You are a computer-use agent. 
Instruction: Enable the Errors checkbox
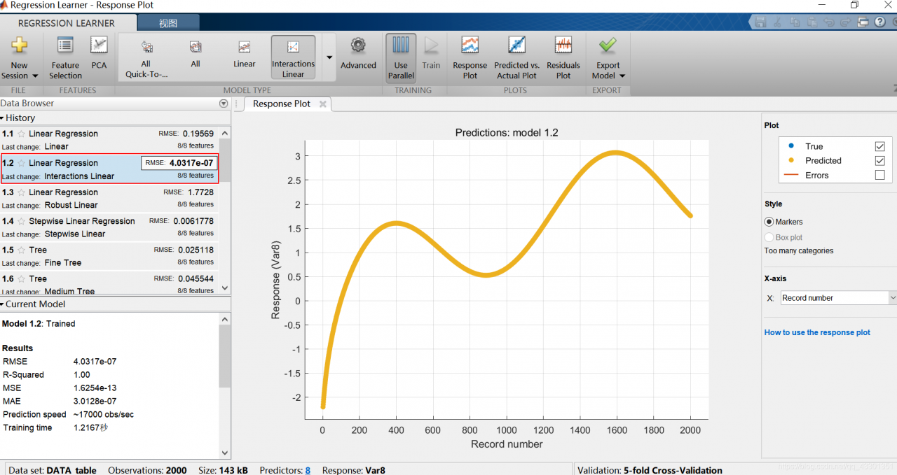coord(880,176)
